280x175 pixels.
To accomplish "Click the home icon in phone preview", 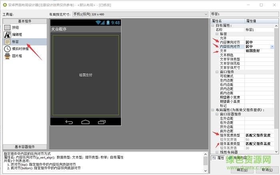I will click(x=85, y=122).
